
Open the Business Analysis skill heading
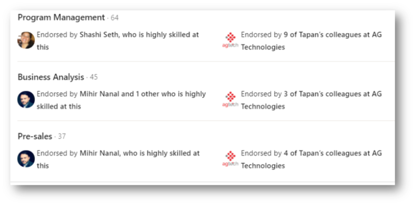51,77
